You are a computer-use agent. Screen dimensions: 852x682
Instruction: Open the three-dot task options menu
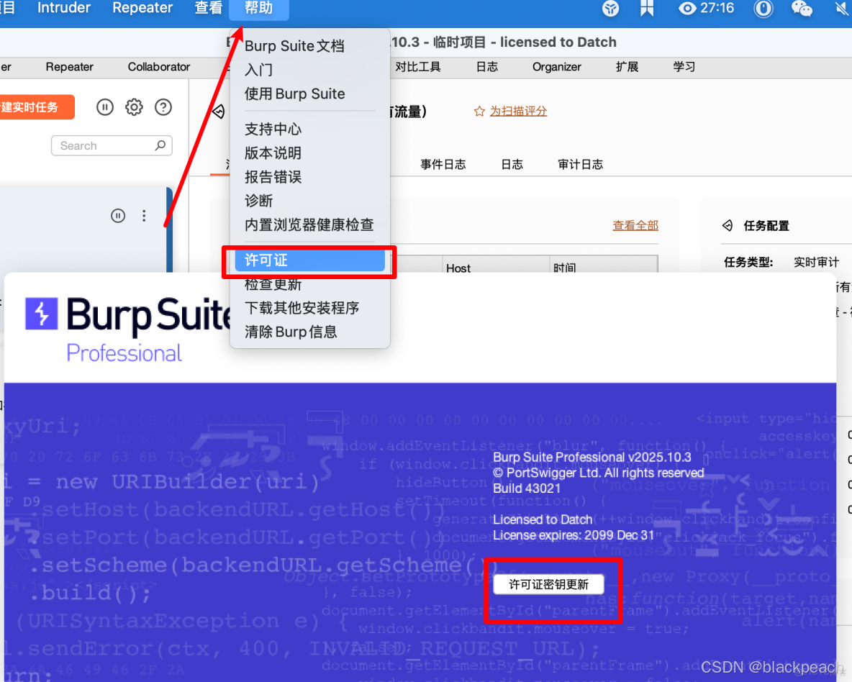coord(143,215)
